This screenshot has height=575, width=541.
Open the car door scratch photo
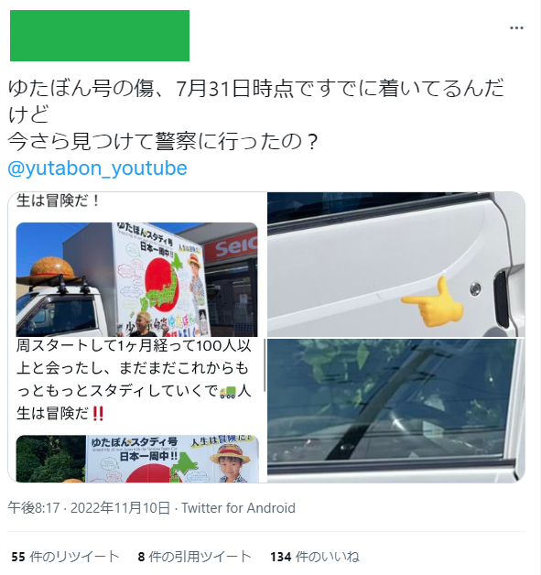coord(396,264)
